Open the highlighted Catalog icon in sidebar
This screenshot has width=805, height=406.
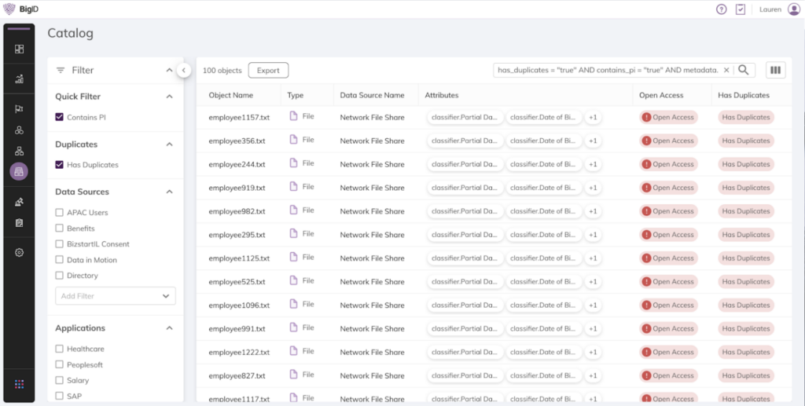point(19,171)
